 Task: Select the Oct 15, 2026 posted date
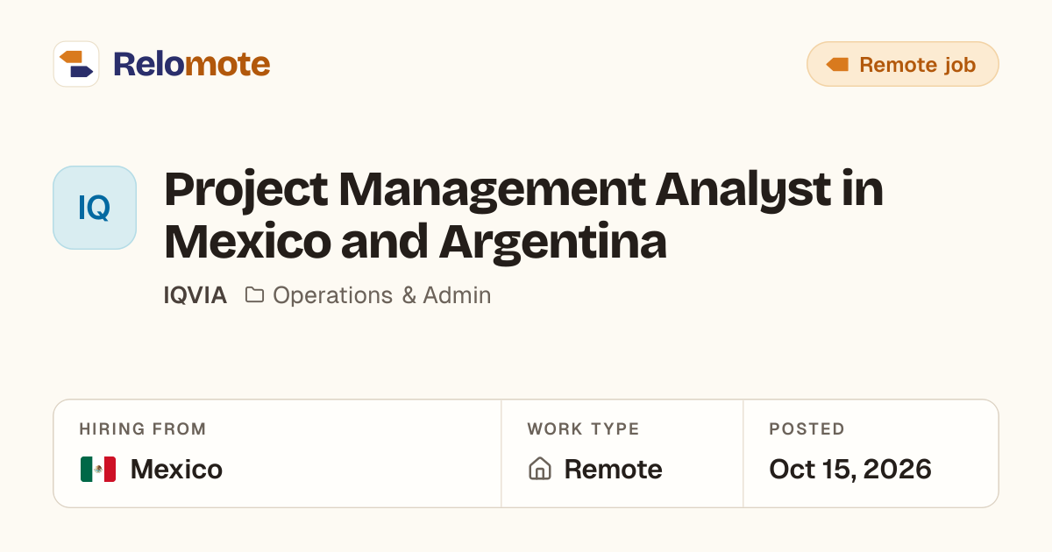850,470
